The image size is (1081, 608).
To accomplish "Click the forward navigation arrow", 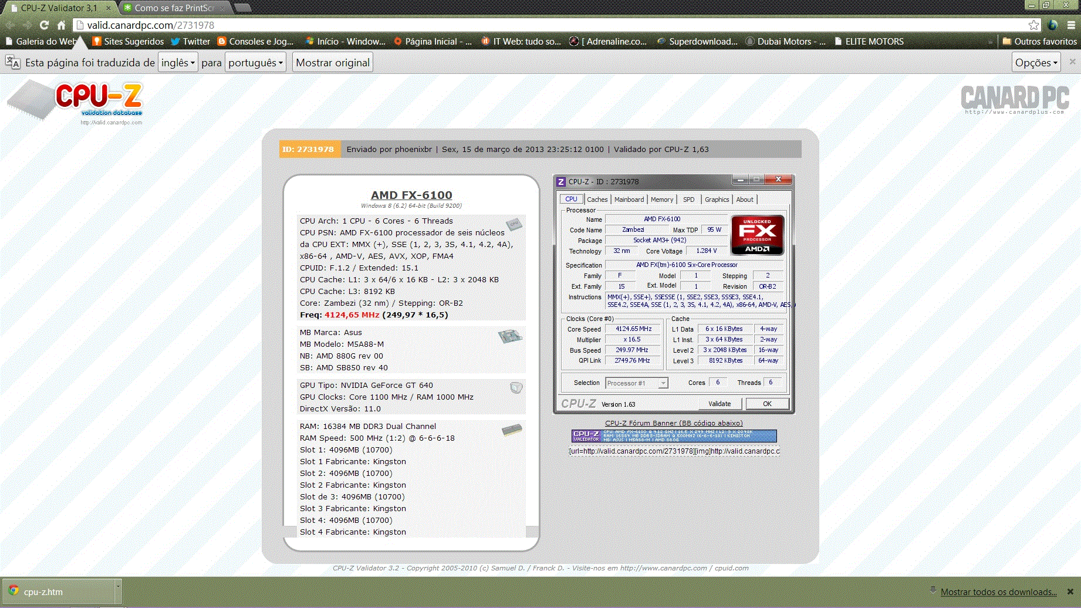I will 28,25.
